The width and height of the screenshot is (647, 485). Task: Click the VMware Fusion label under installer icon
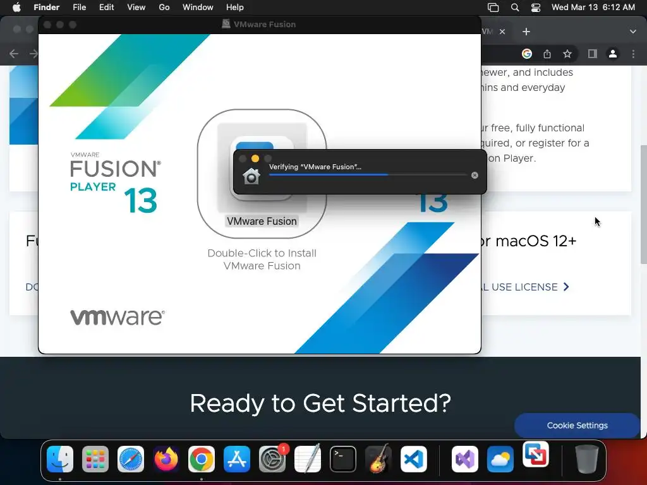coord(262,222)
